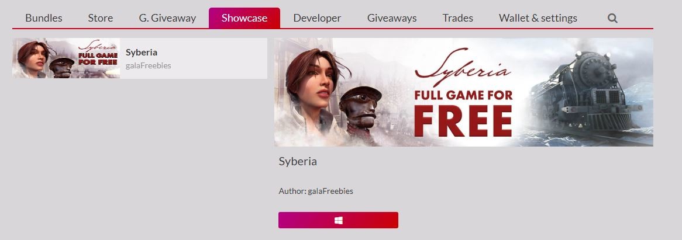This screenshot has height=240, width=682.
Task: Open the search magnifier icon
Action: point(612,18)
